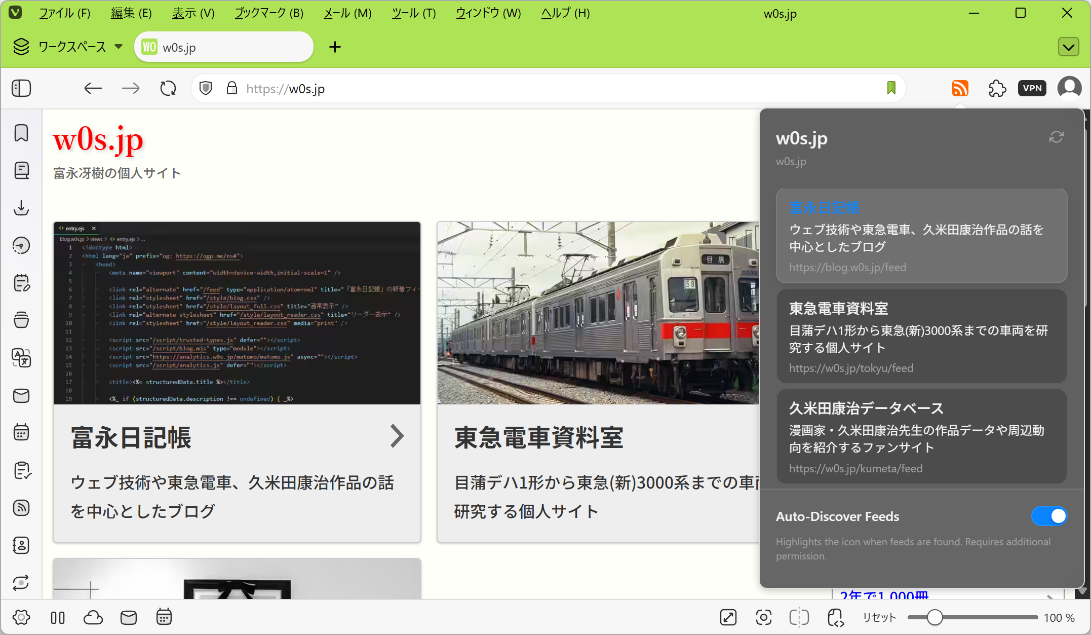Expand the ワークスペース dropdown
This screenshot has height=635, width=1091.
pyautogui.click(x=119, y=47)
